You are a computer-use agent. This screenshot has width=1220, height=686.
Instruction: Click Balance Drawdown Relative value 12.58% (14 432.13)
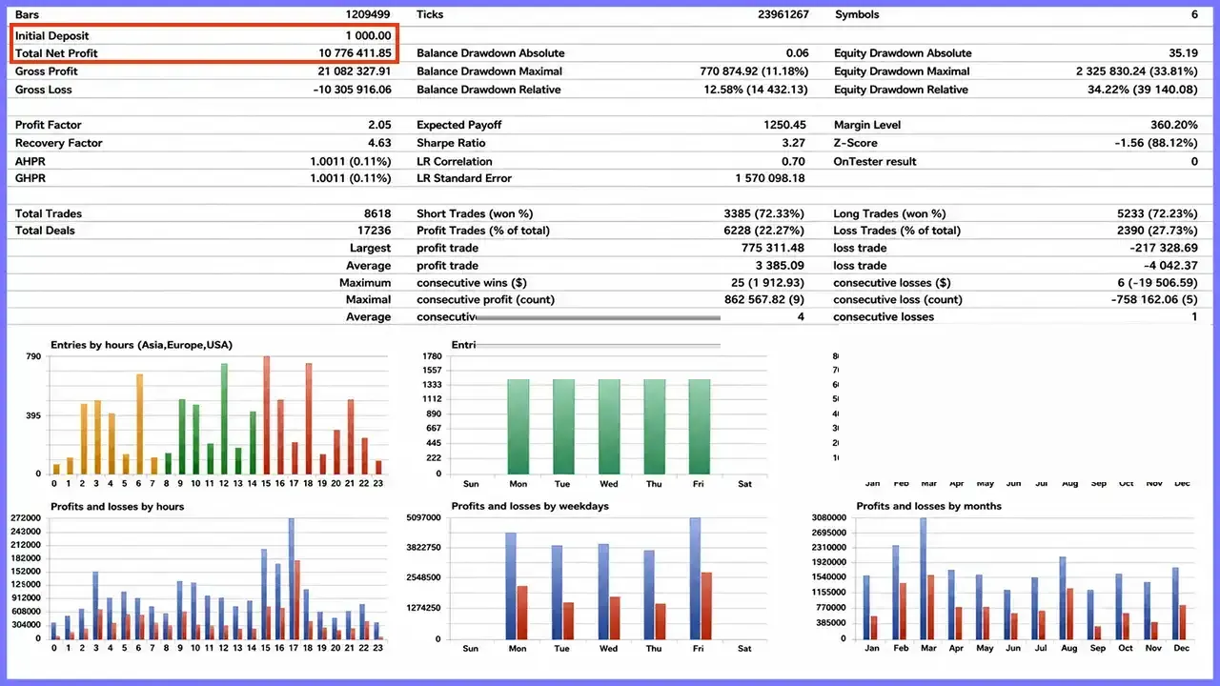756,90
